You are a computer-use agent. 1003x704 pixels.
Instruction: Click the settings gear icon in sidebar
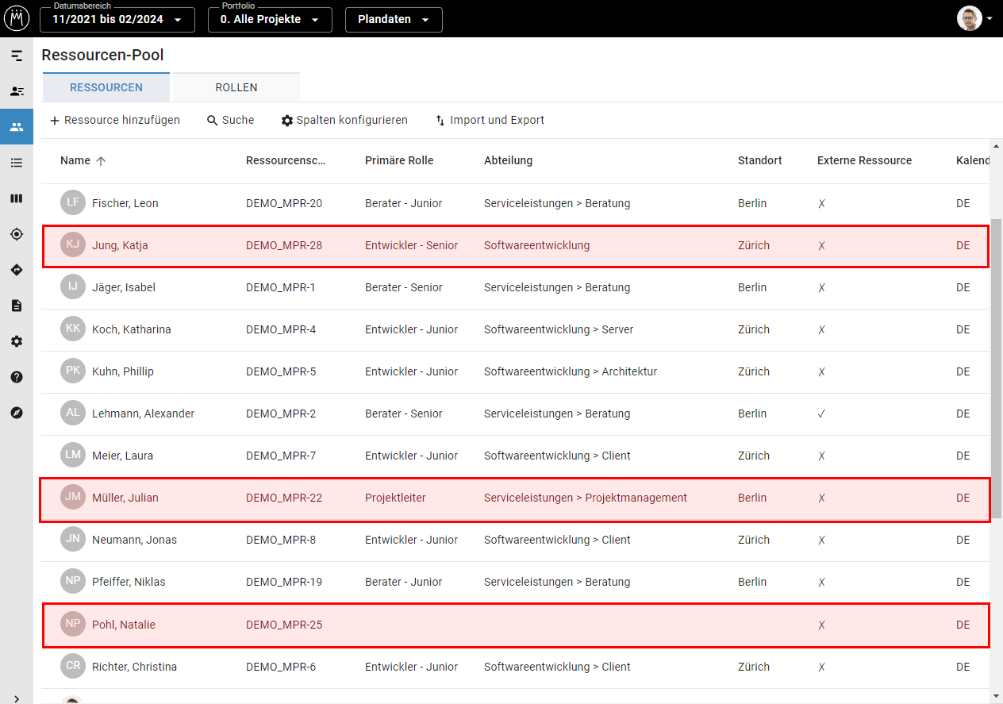[x=17, y=341]
